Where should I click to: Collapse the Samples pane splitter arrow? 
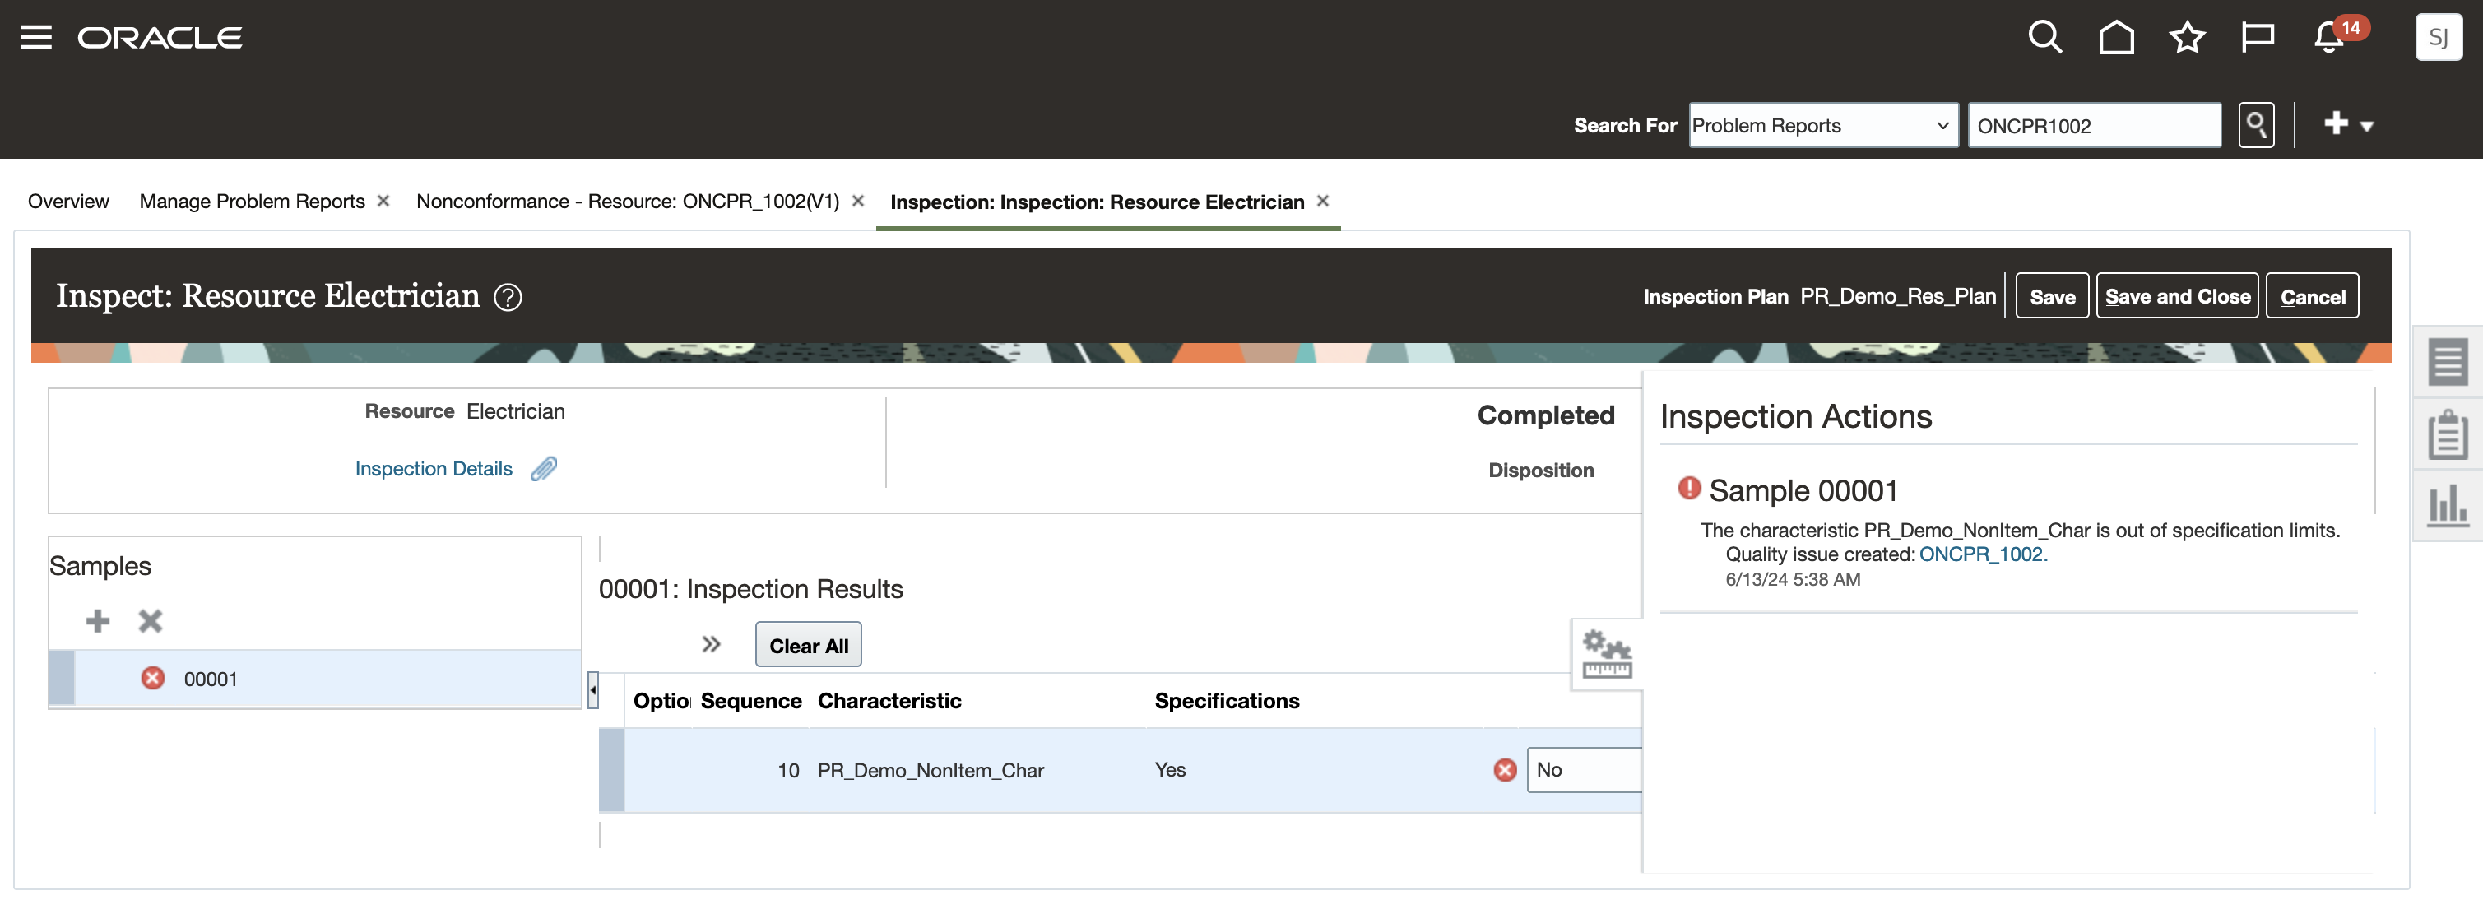593,690
